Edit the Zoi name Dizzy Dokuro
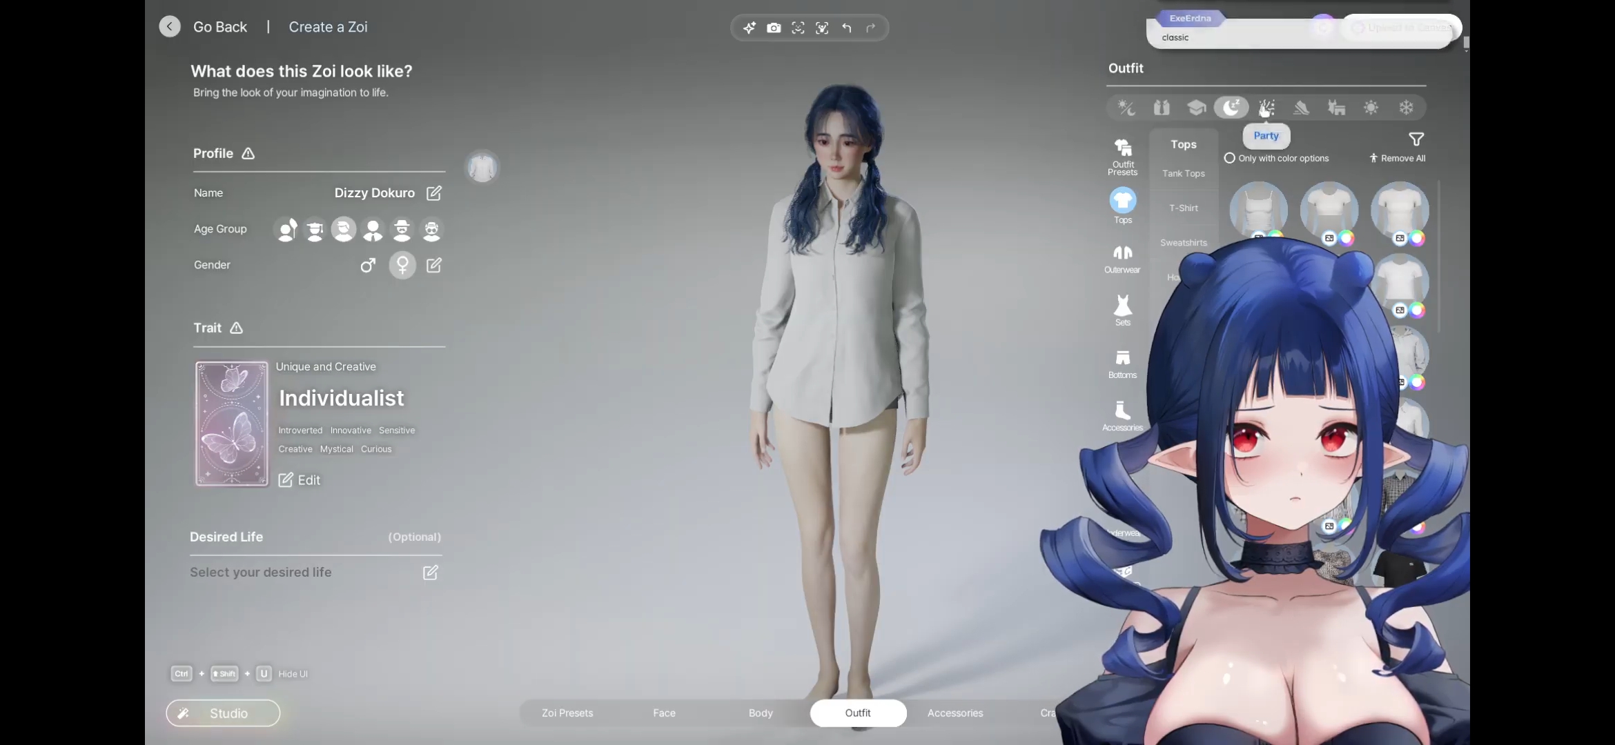This screenshot has height=745, width=1615. pyautogui.click(x=433, y=193)
